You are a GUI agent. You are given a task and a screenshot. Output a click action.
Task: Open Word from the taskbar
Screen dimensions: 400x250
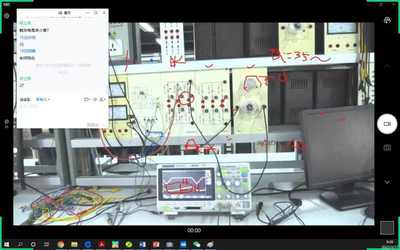[x=142, y=244]
